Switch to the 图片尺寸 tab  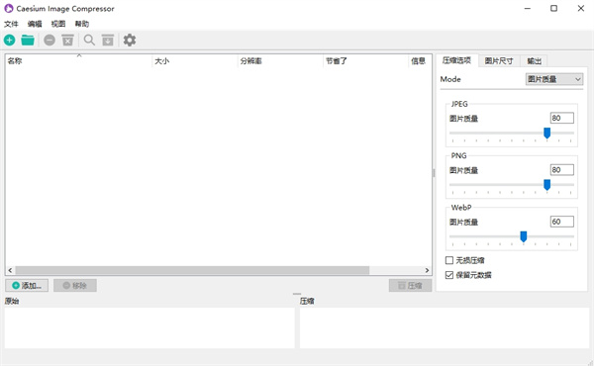click(499, 61)
